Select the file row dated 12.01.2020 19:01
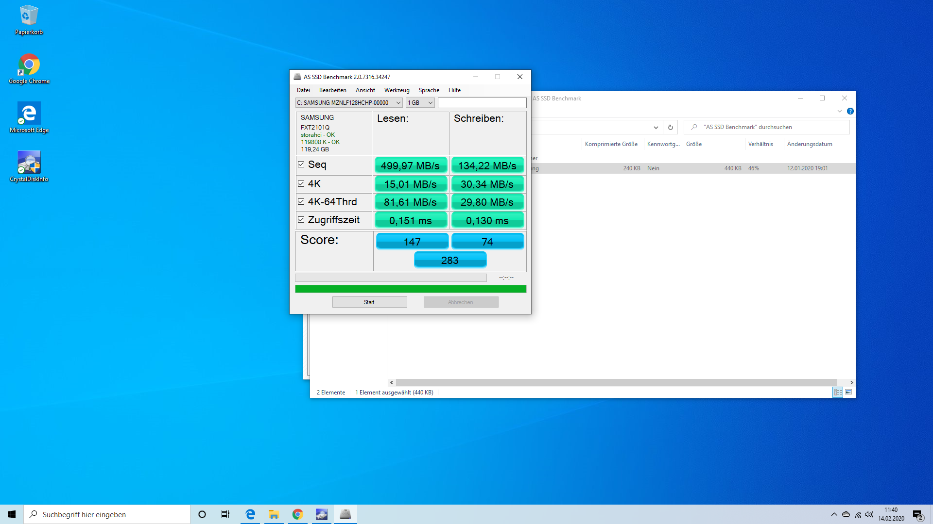The height and width of the screenshot is (524, 933). pyautogui.click(x=693, y=168)
